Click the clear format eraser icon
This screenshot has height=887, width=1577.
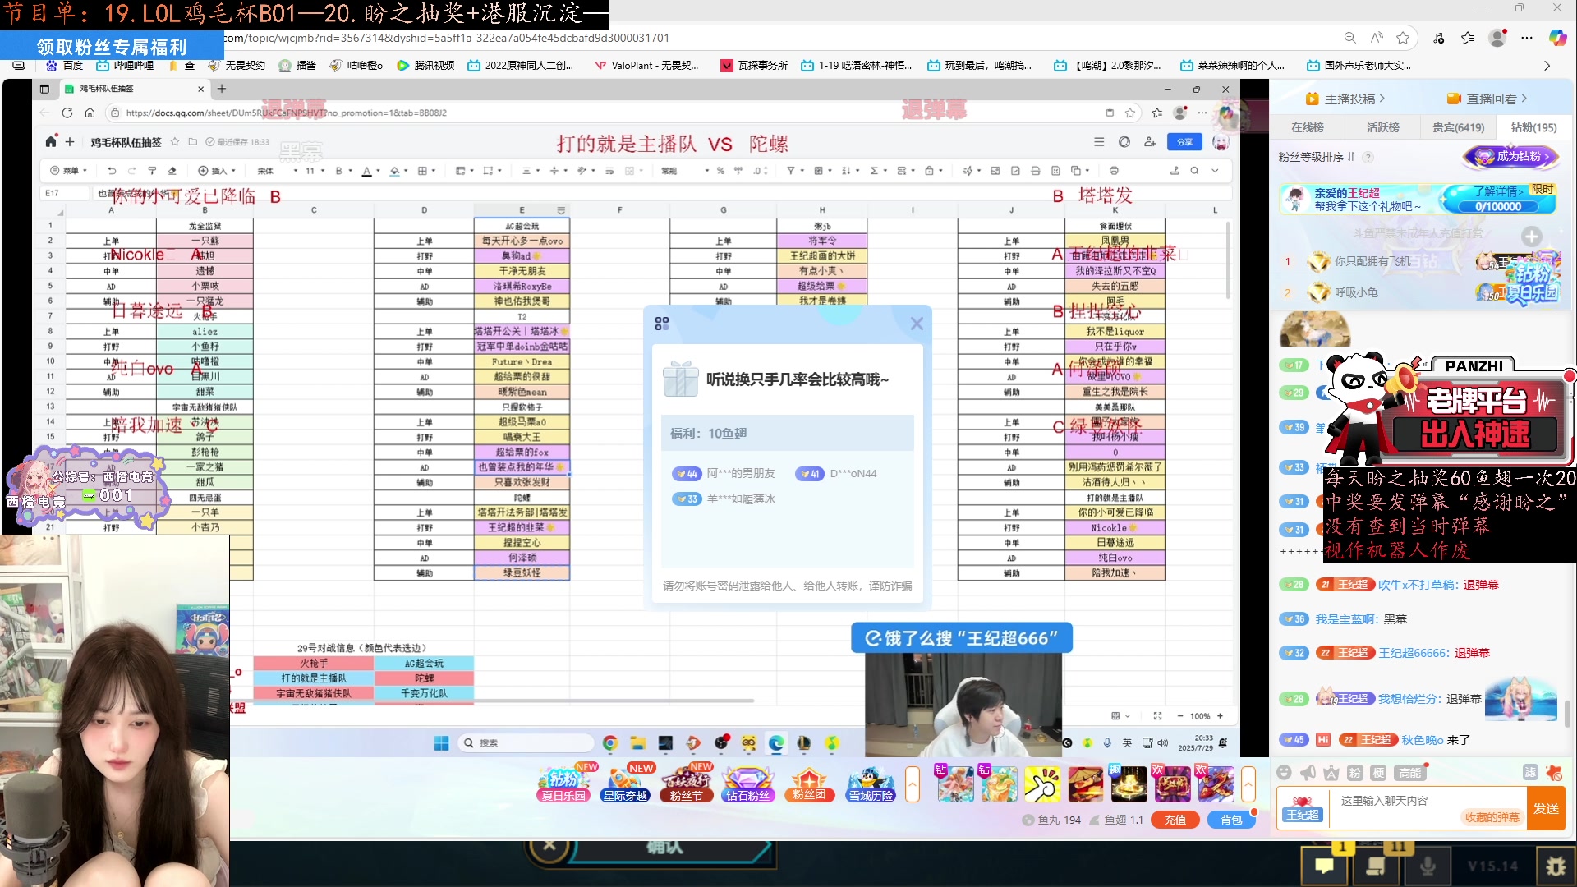coord(172,171)
